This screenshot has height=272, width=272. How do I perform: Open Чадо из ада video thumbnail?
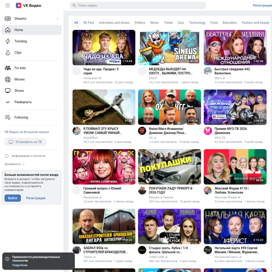coord(104,48)
